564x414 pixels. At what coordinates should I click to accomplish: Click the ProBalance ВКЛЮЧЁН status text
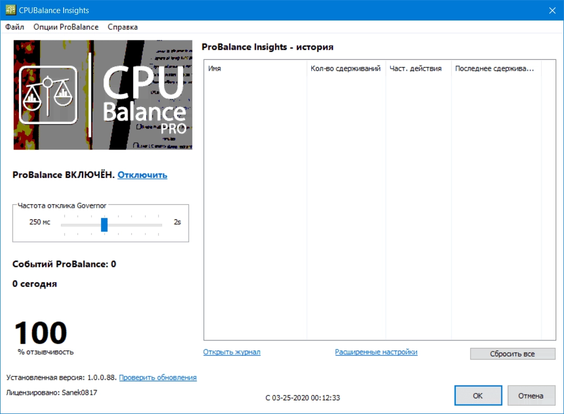63,175
